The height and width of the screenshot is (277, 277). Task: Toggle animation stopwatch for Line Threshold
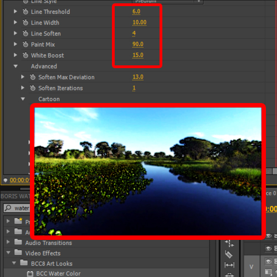coord(25,12)
